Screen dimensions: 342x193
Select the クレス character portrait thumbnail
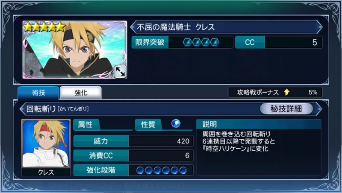coord(46,147)
